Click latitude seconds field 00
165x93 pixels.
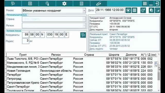[x=37, y=35]
